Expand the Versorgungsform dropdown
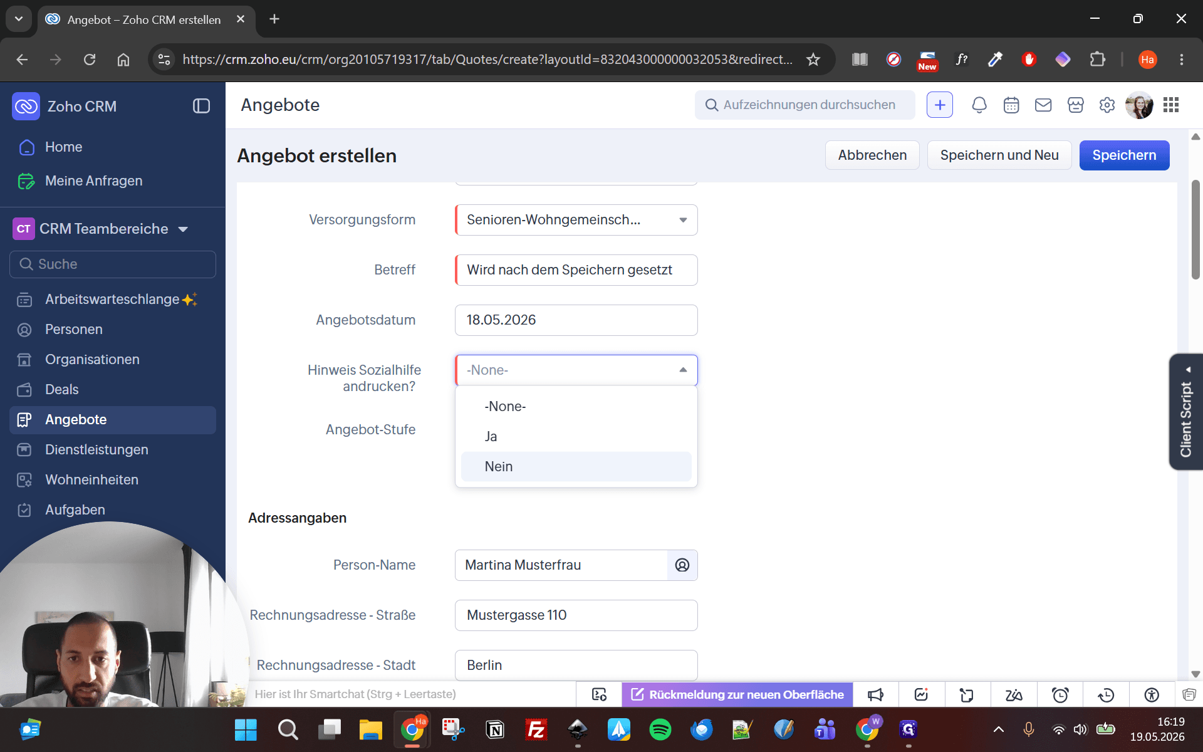This screenshot has width=1203, height=752. (x=576, y=220)
